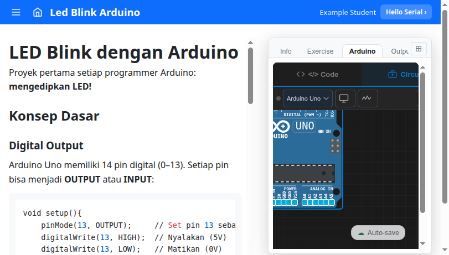Click the Example Student user name
The image size is (449, 255).
348,12
